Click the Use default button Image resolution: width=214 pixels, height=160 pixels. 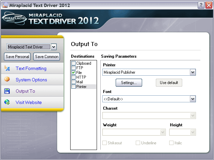(x=169, y=83)
